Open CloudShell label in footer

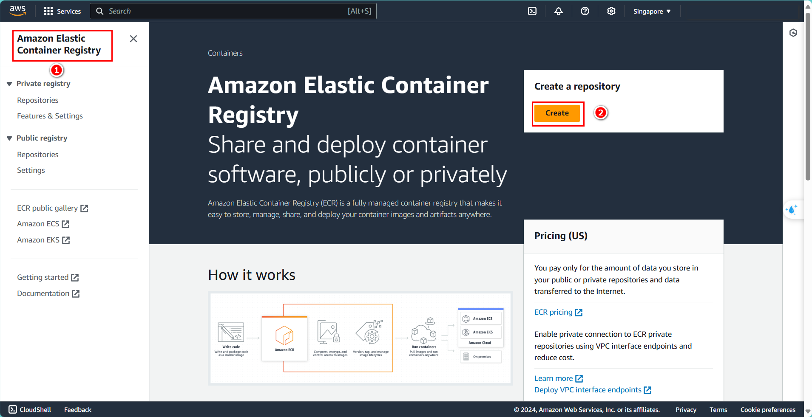tap(35, 410)
